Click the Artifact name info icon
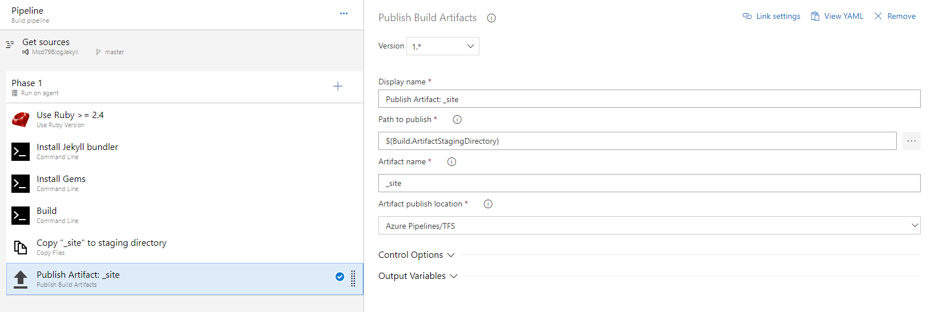Screen dimensions: 935x312 [451, 162]
